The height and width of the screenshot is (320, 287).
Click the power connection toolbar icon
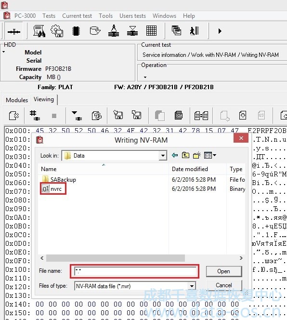coord(13,31)
